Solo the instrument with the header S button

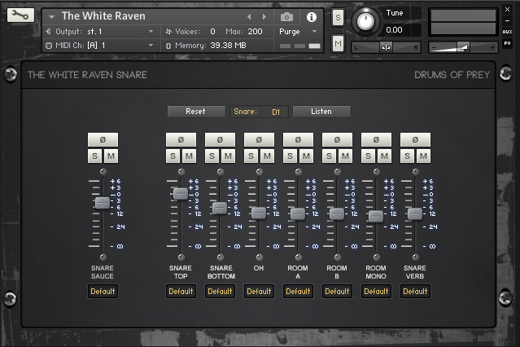coord(338,18)
